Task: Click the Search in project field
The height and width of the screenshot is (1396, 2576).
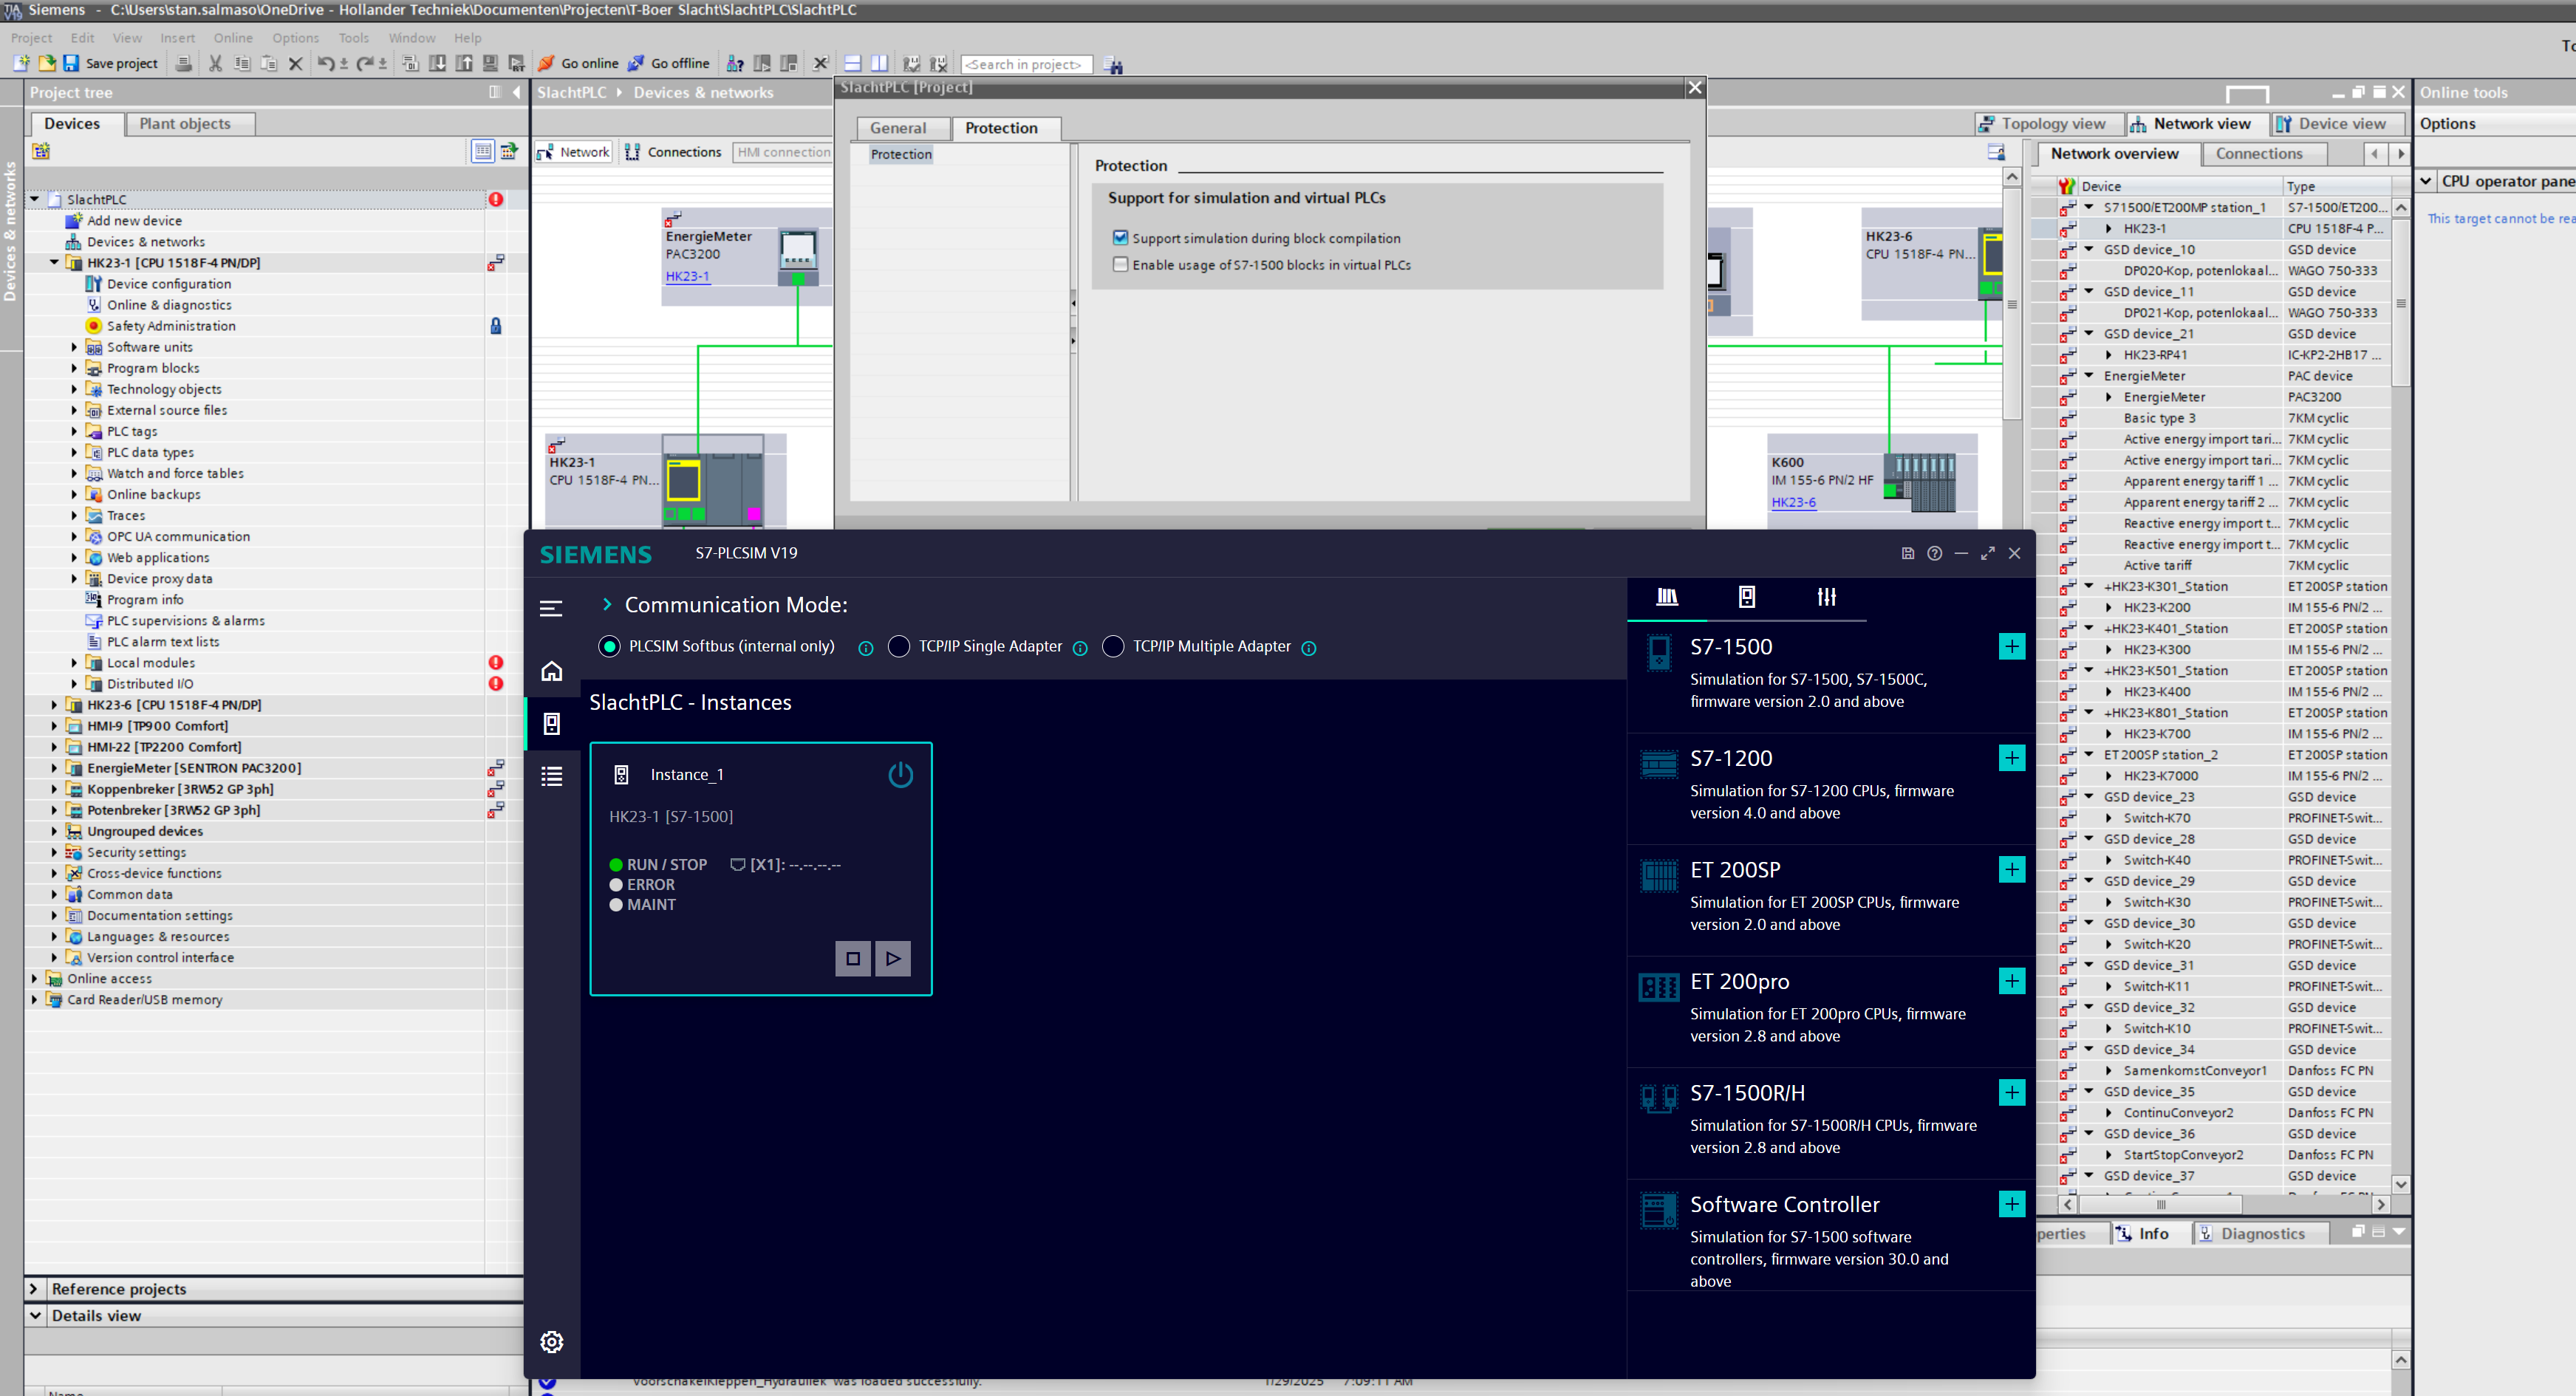Action: click(x=1025, y=64)
